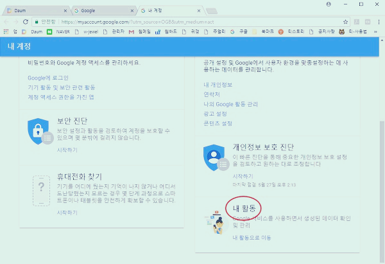Close the Daum tab
This screenshot has width=385, height=264.
click(x=65, y=11)
